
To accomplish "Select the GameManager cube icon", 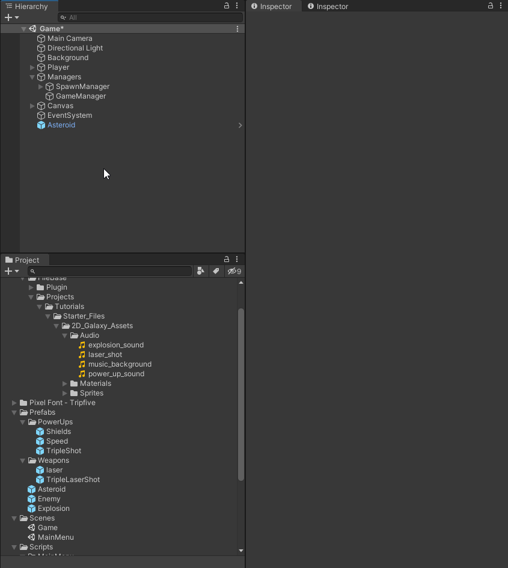I will point(50,96).
